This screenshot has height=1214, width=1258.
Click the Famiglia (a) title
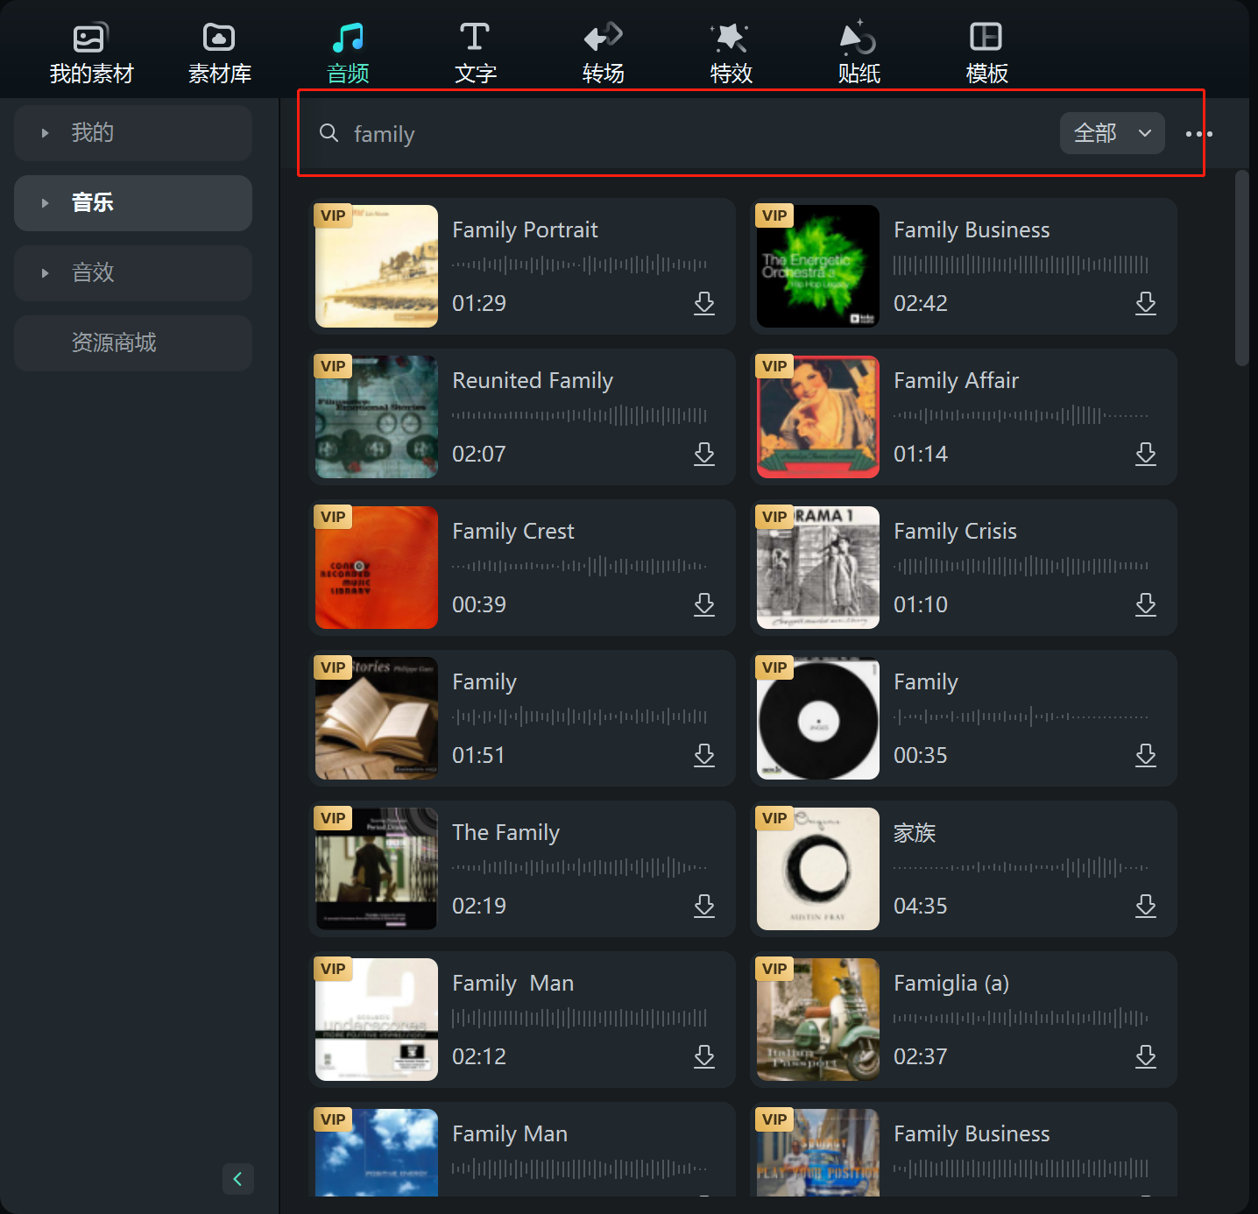pyautogui.click(x=951, y=984)
